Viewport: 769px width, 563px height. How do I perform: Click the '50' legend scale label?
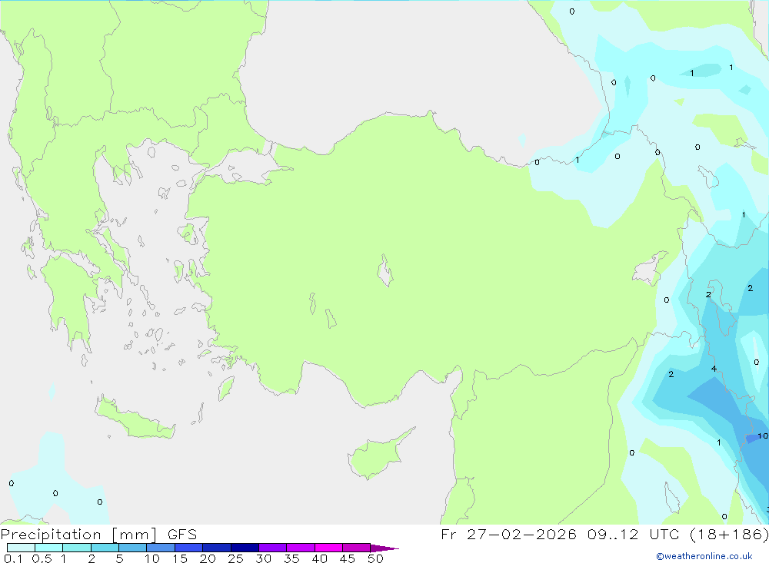point(375,558)
